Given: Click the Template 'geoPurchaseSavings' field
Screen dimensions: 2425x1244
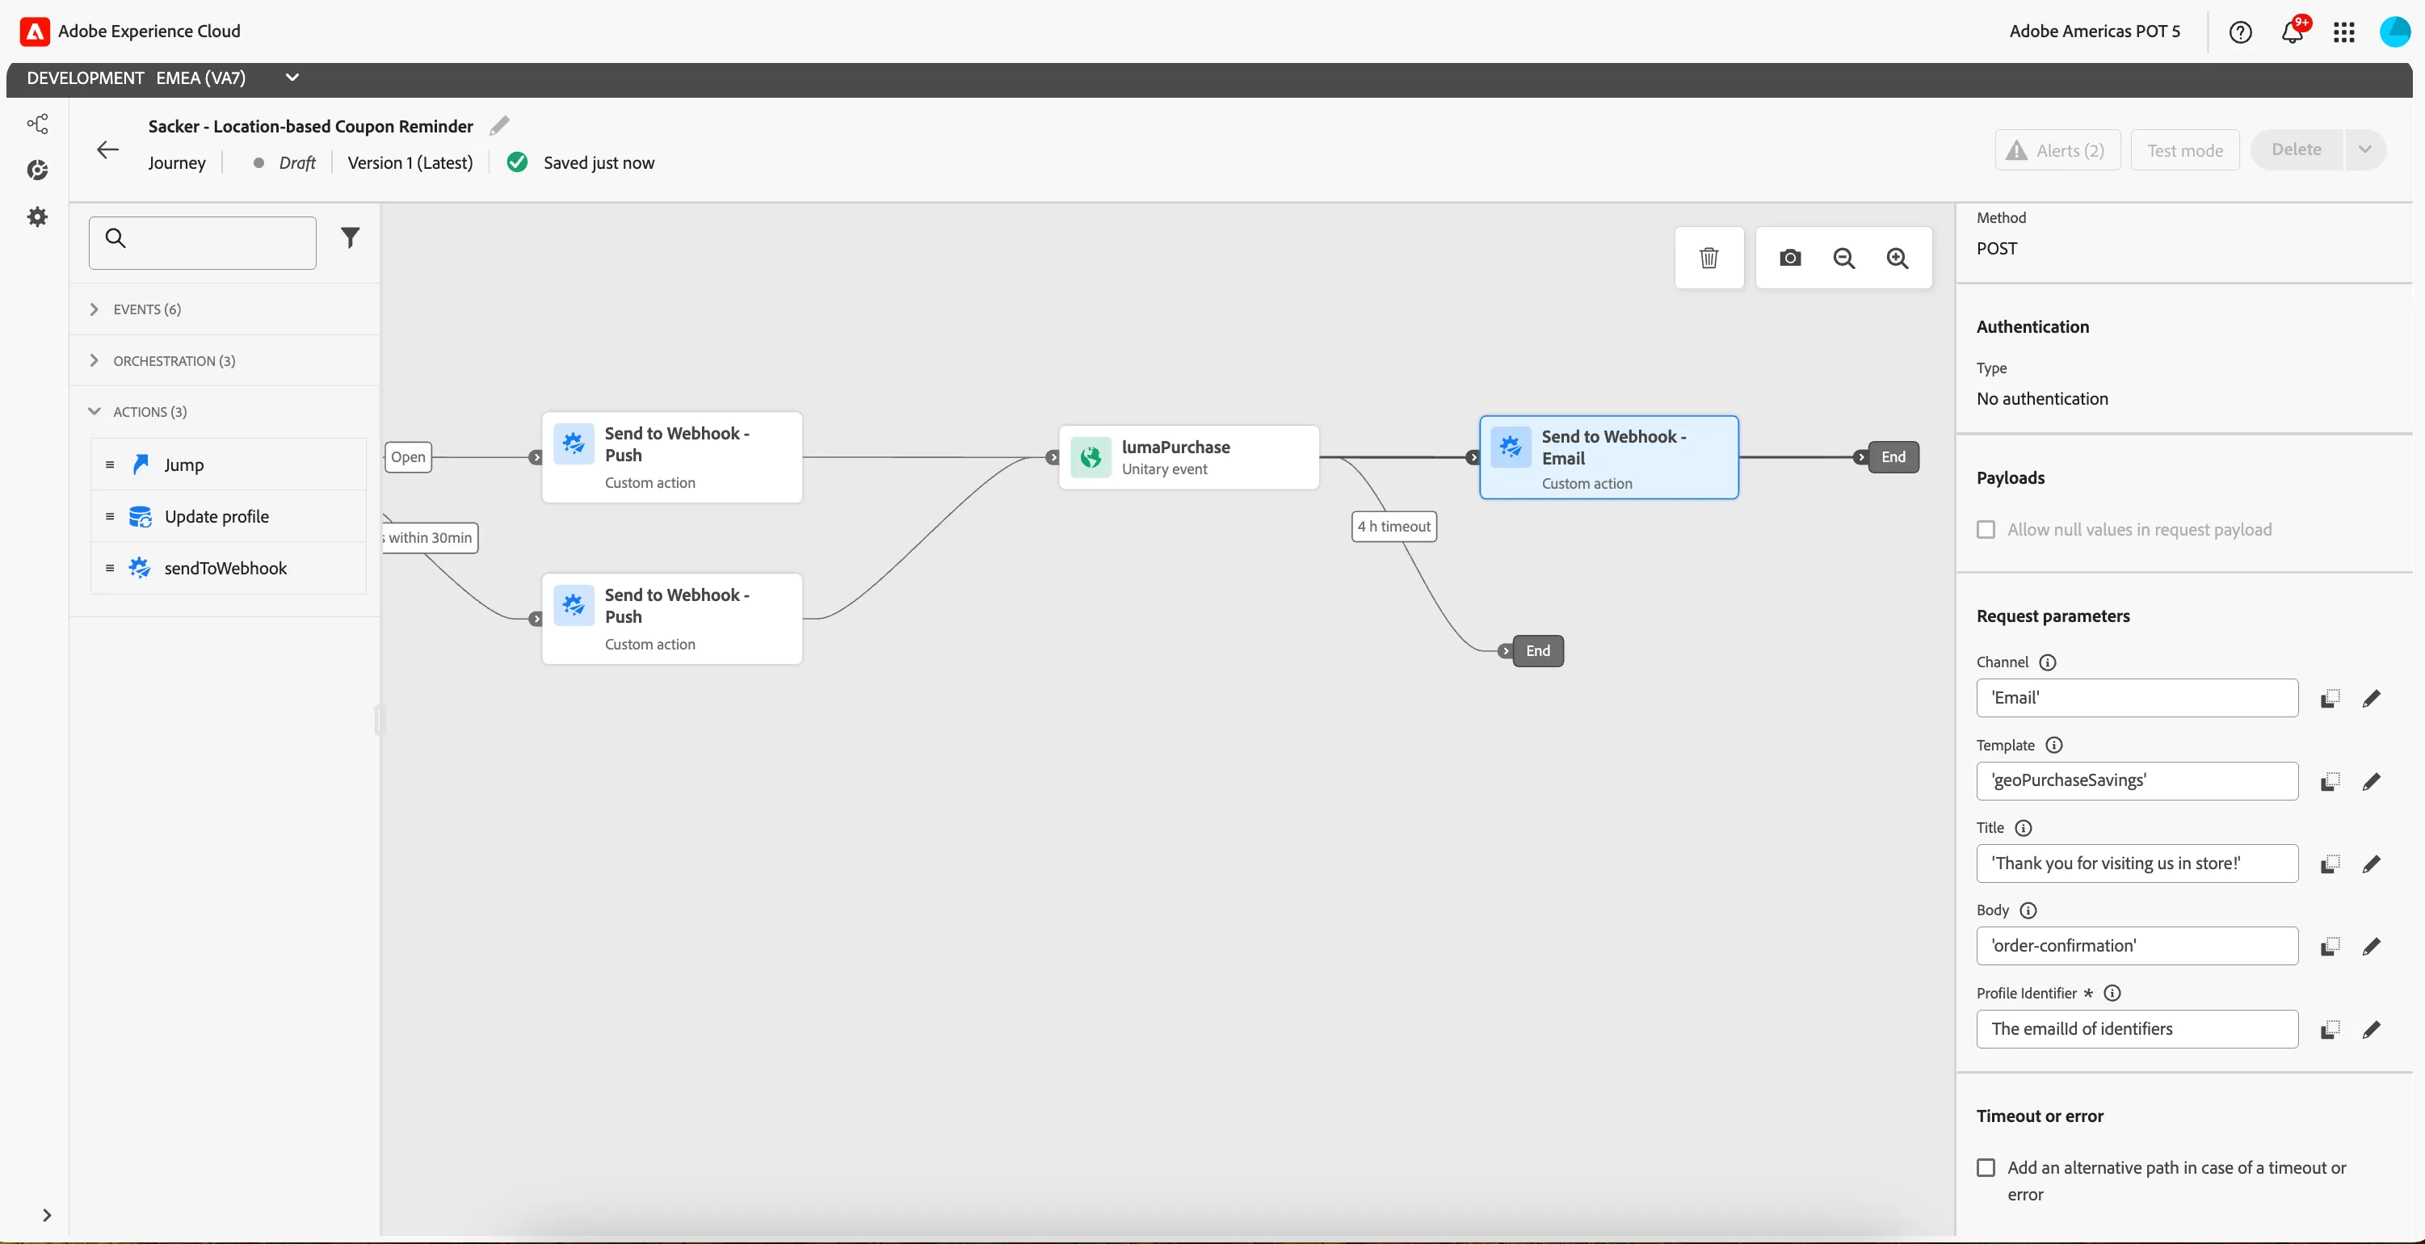Looking at the screenshot, I should pos(2137,782).
